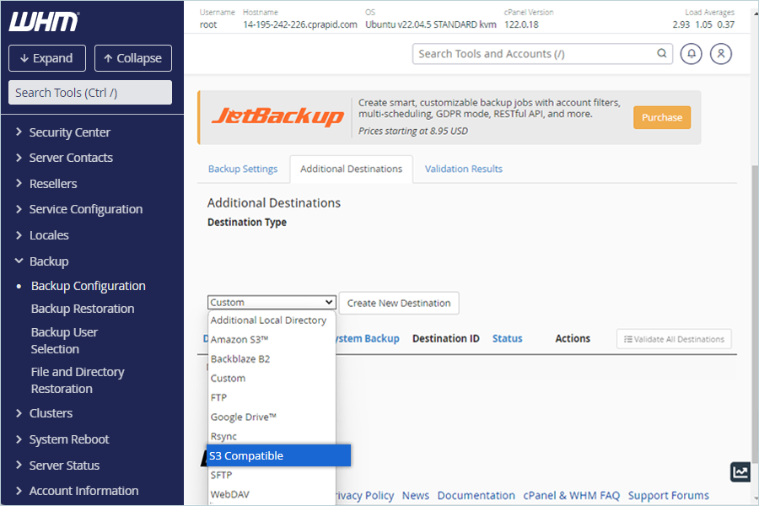The image size is (759, 506).
Task: Open the Documentation footer link
Action: point(476,495)
